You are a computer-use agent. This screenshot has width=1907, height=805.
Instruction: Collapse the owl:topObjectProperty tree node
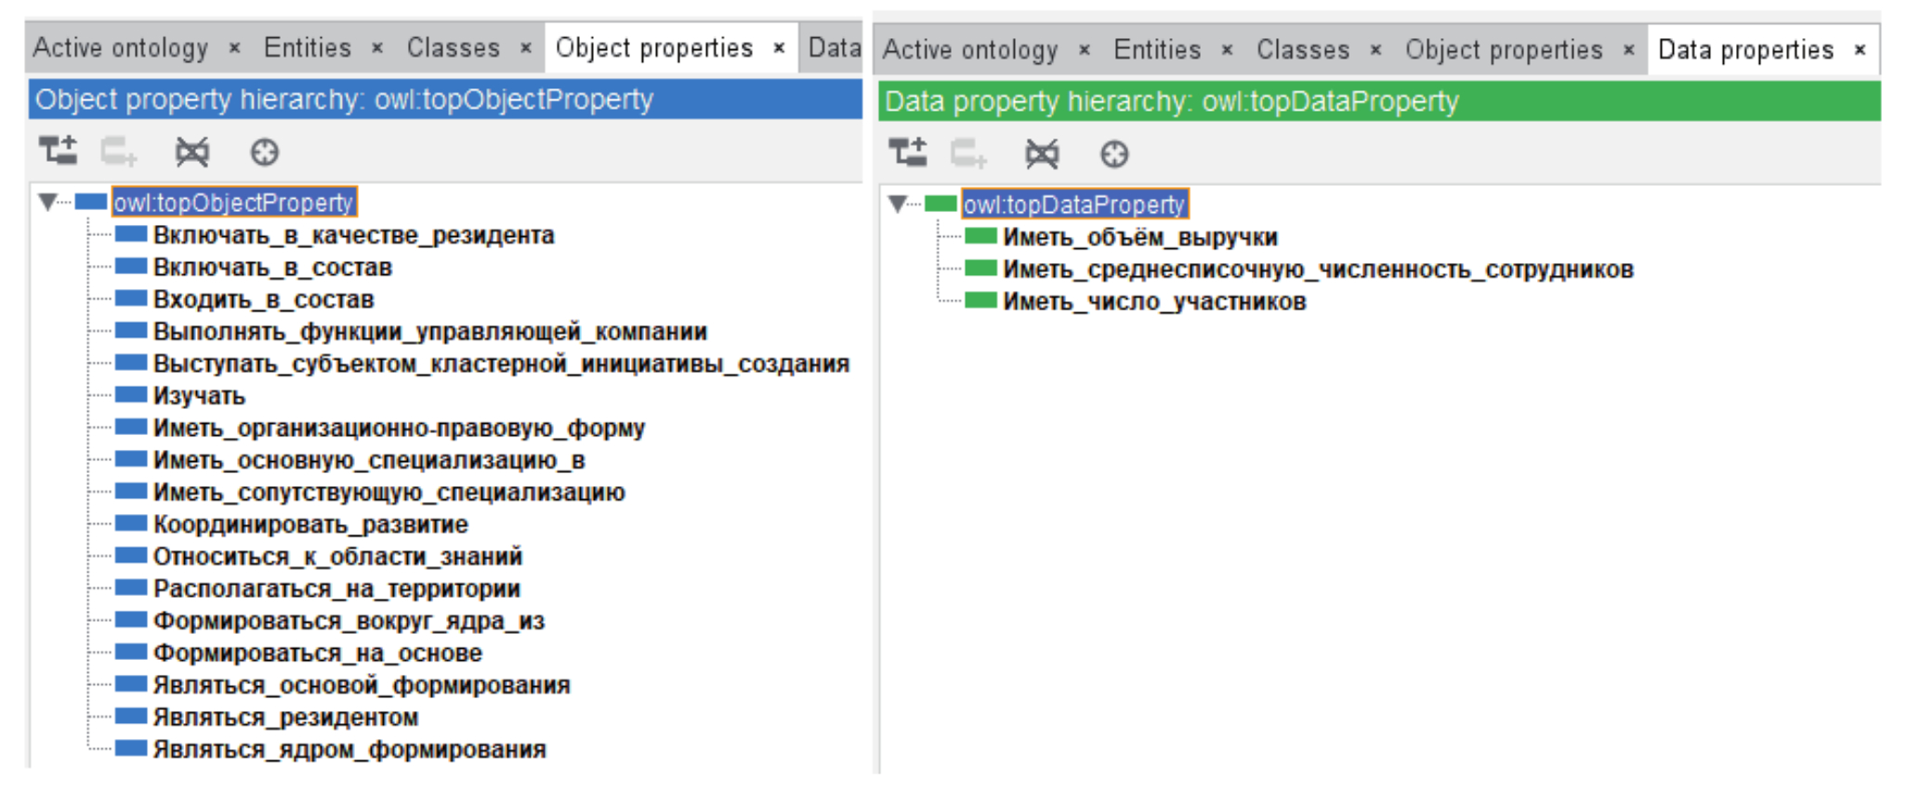(46, 202)
